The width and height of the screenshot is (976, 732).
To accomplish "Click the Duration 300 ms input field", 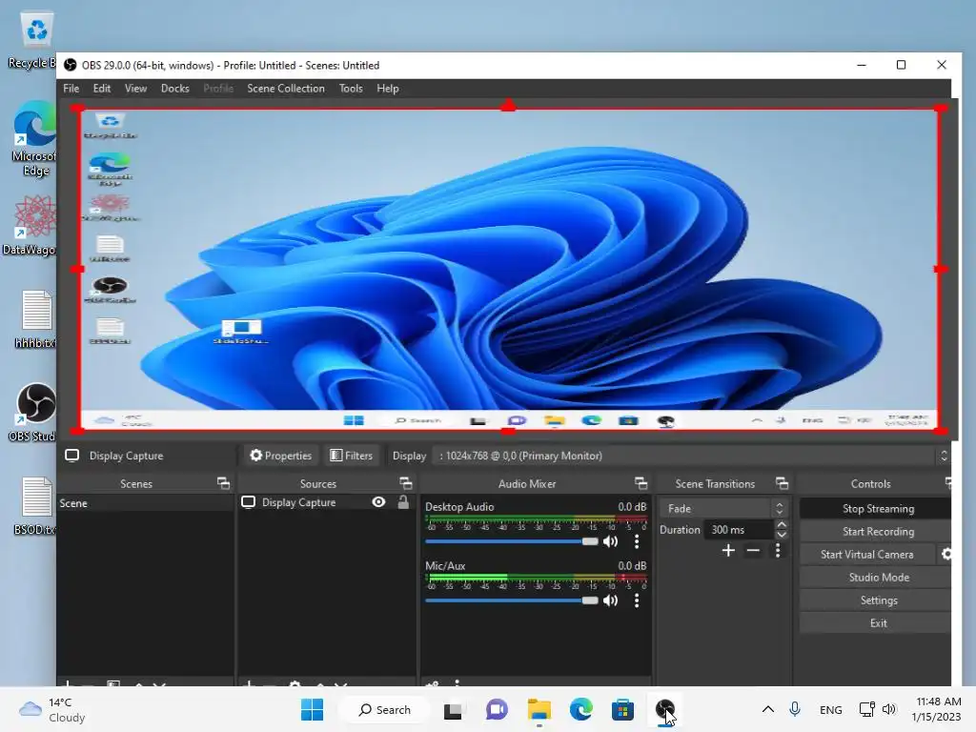I will 740,530.
